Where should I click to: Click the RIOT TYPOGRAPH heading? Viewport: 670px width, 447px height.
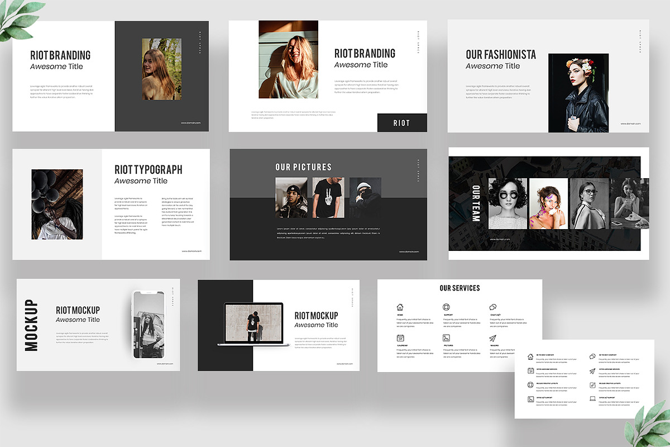149,169
